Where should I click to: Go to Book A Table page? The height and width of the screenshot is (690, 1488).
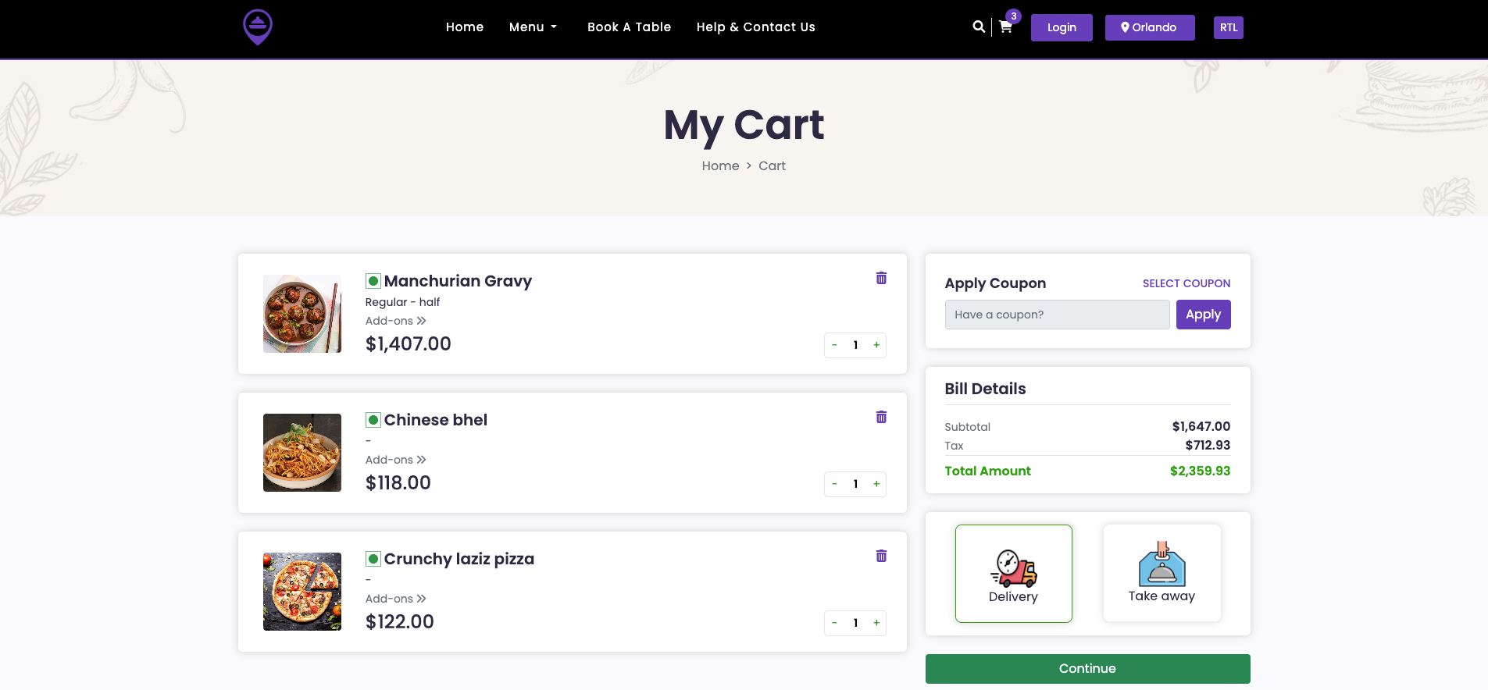click(629, 27)
